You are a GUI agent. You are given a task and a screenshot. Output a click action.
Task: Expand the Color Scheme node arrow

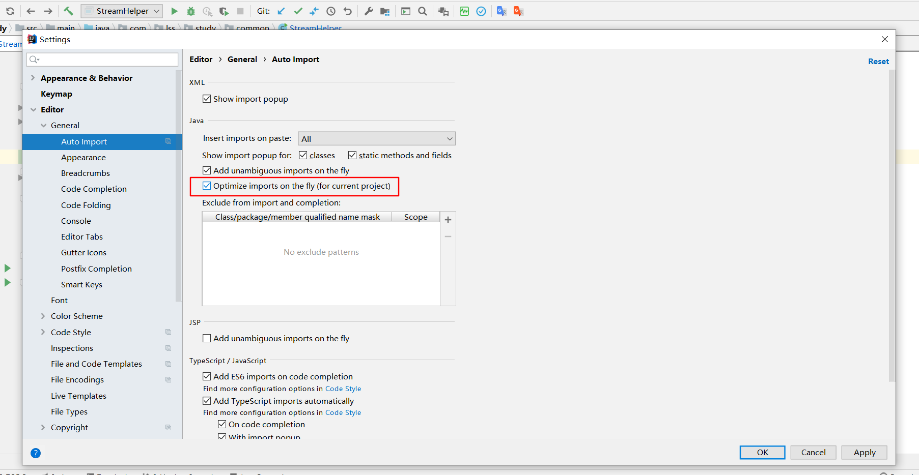43,316
